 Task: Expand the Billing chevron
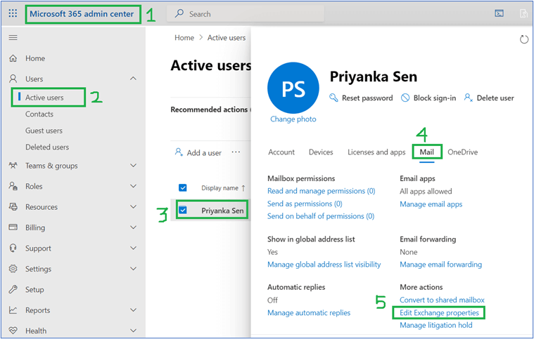(x=133, y=227)
